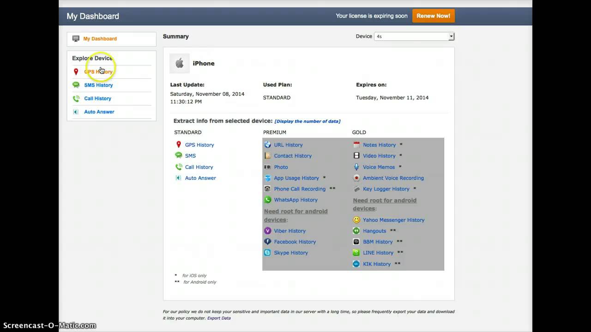Click the Contact History book icon

267,156
